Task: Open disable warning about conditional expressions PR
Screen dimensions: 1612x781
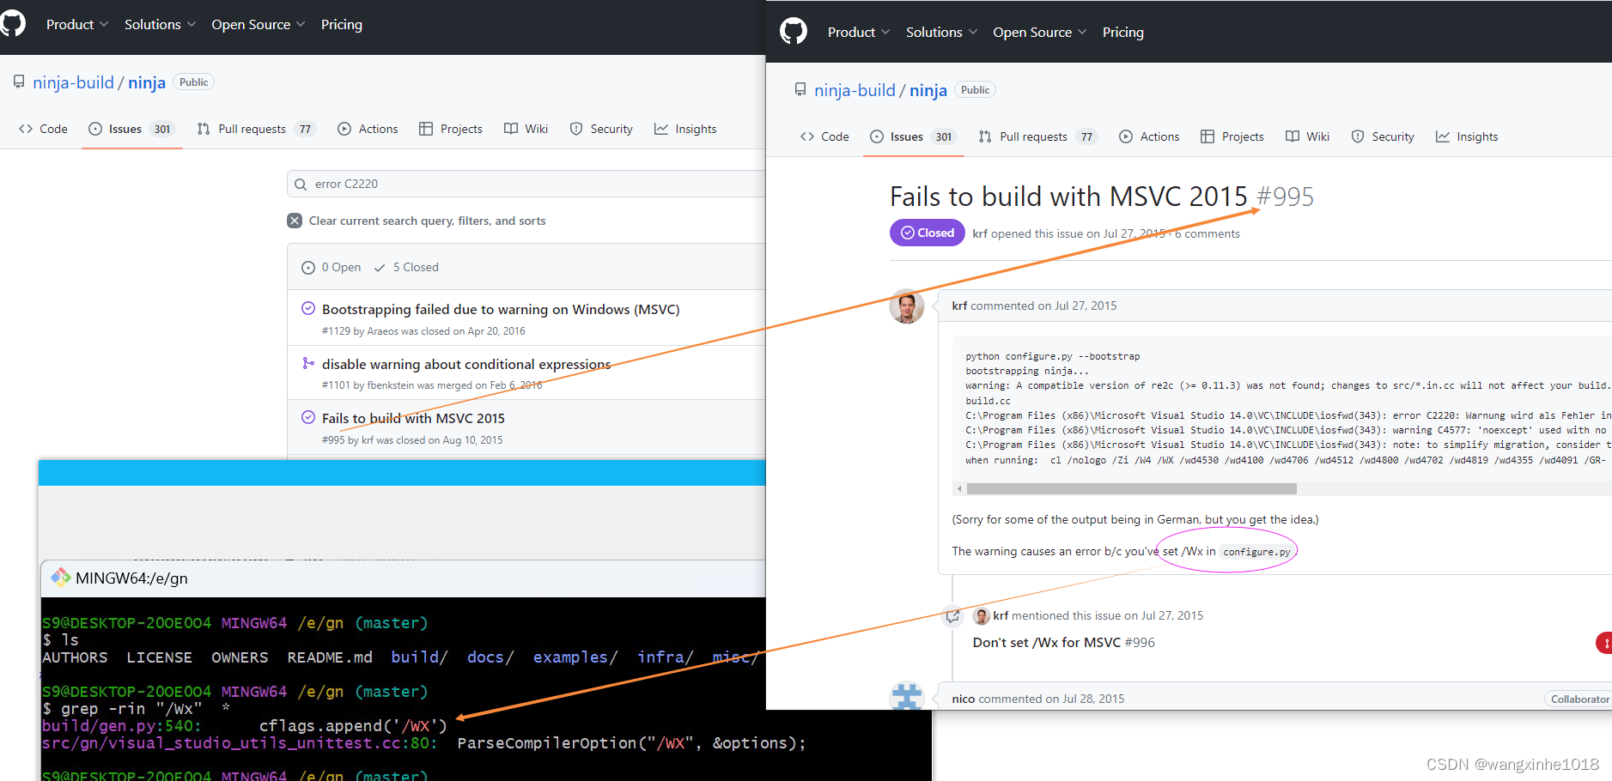Action: (466, 364)
